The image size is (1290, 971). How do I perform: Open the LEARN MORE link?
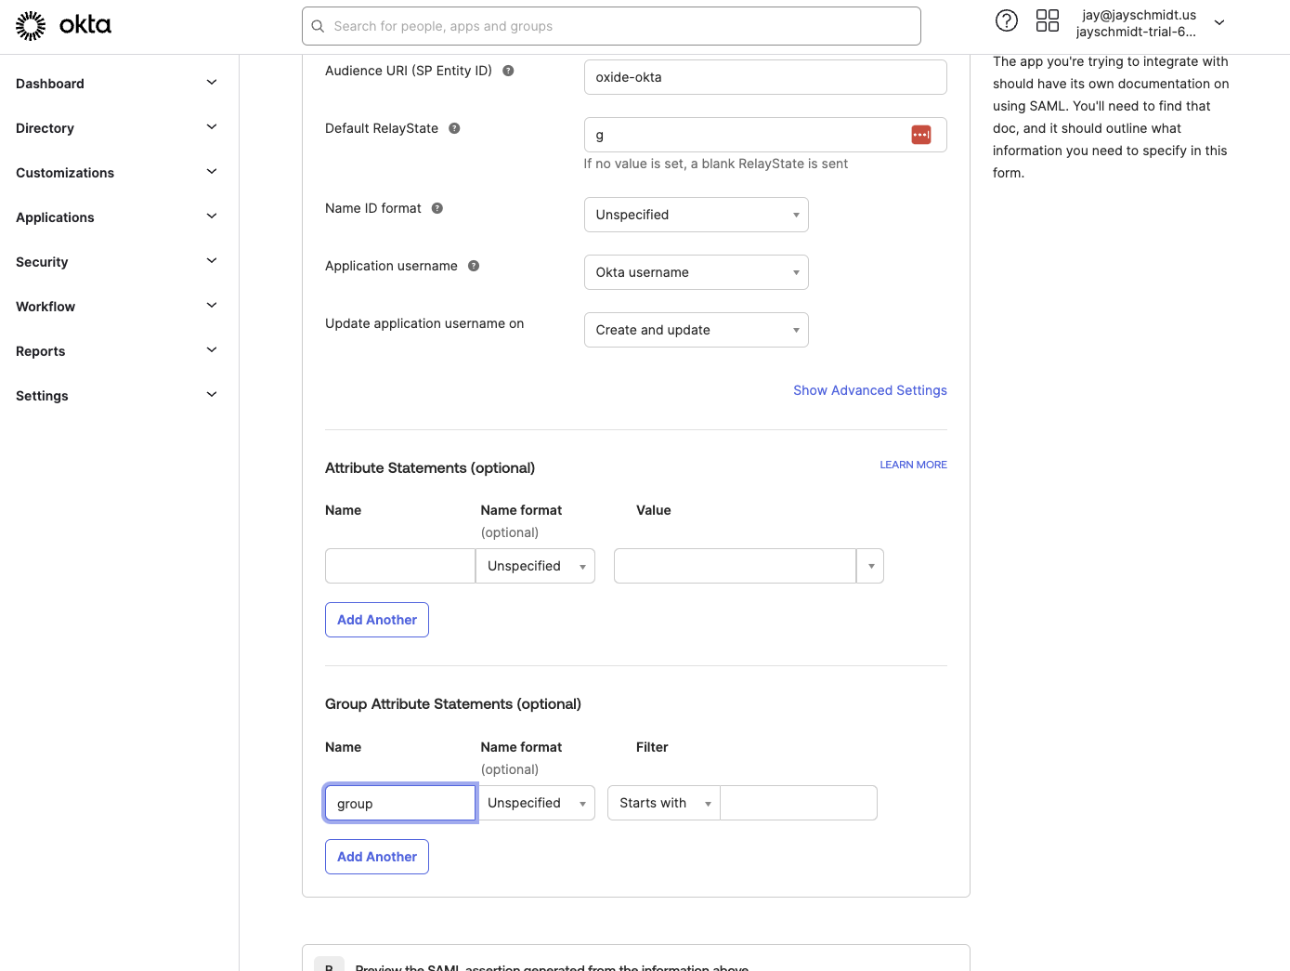click(x=913, y=464)
